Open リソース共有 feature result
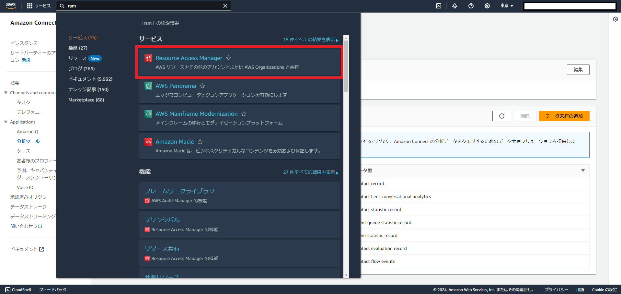This screenshot has width=621, height=294. pos(162,249)
